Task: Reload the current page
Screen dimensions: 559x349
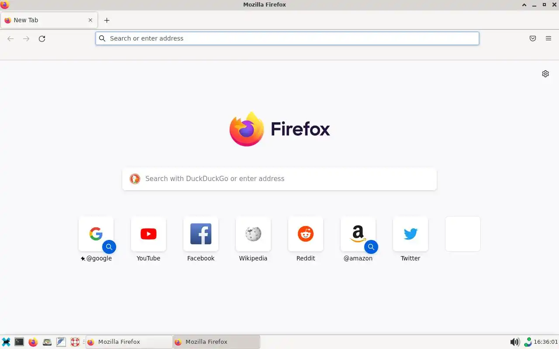Action: pos(42,38)
